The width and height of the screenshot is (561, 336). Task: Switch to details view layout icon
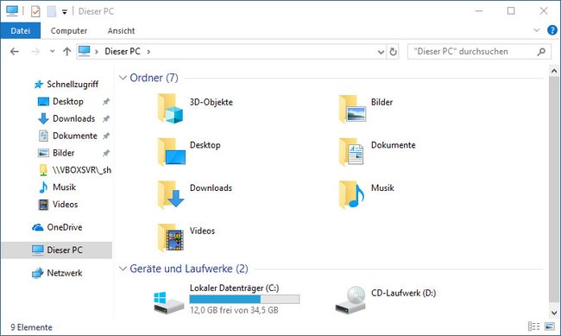[533, 326]
